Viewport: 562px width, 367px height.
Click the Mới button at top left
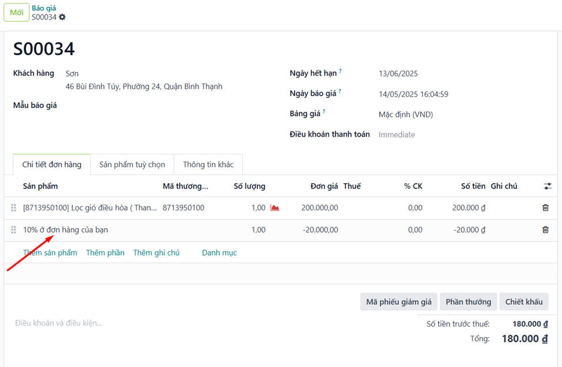tap(17, 13)
